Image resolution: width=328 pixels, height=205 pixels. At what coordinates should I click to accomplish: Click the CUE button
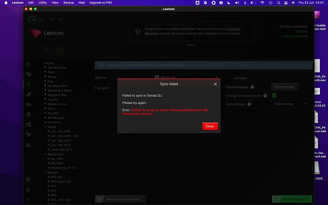point(60,49)
